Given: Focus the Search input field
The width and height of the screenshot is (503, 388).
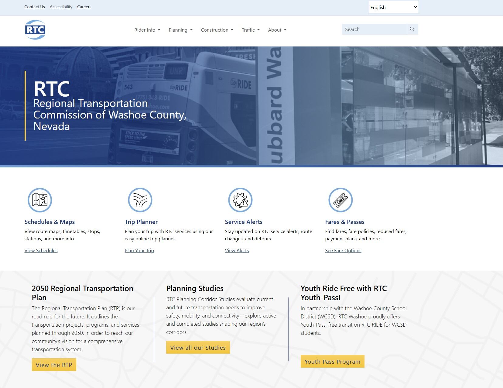Looking at the screenshot, I should [374, 29].
